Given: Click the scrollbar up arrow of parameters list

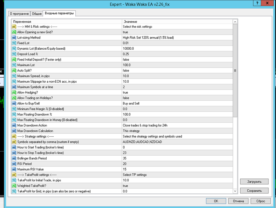Looking at the screenshot, I should 235,22.
